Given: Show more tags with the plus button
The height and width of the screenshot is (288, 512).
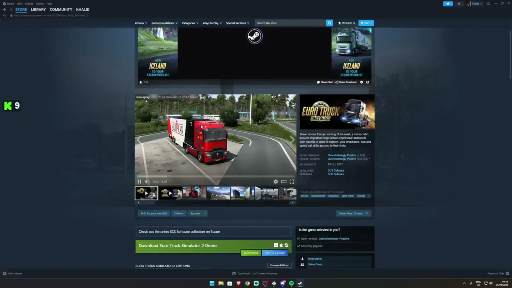Looking at the screenshot, I should 369,196.
